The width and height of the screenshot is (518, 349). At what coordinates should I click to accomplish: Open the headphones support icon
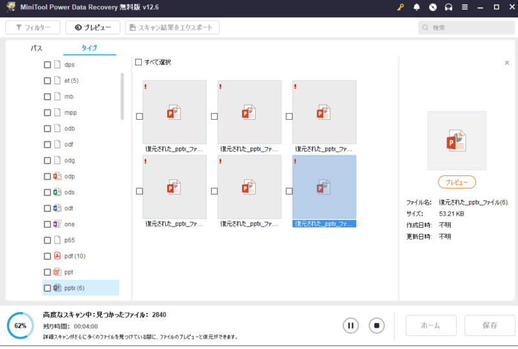449,7
